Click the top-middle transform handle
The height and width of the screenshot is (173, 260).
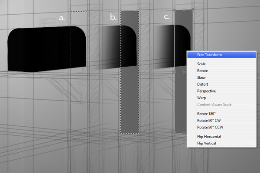[184, 10]
